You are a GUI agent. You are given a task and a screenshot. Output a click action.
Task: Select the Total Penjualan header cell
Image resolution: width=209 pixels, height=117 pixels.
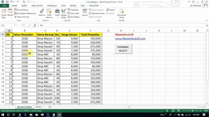pos(91,35)
